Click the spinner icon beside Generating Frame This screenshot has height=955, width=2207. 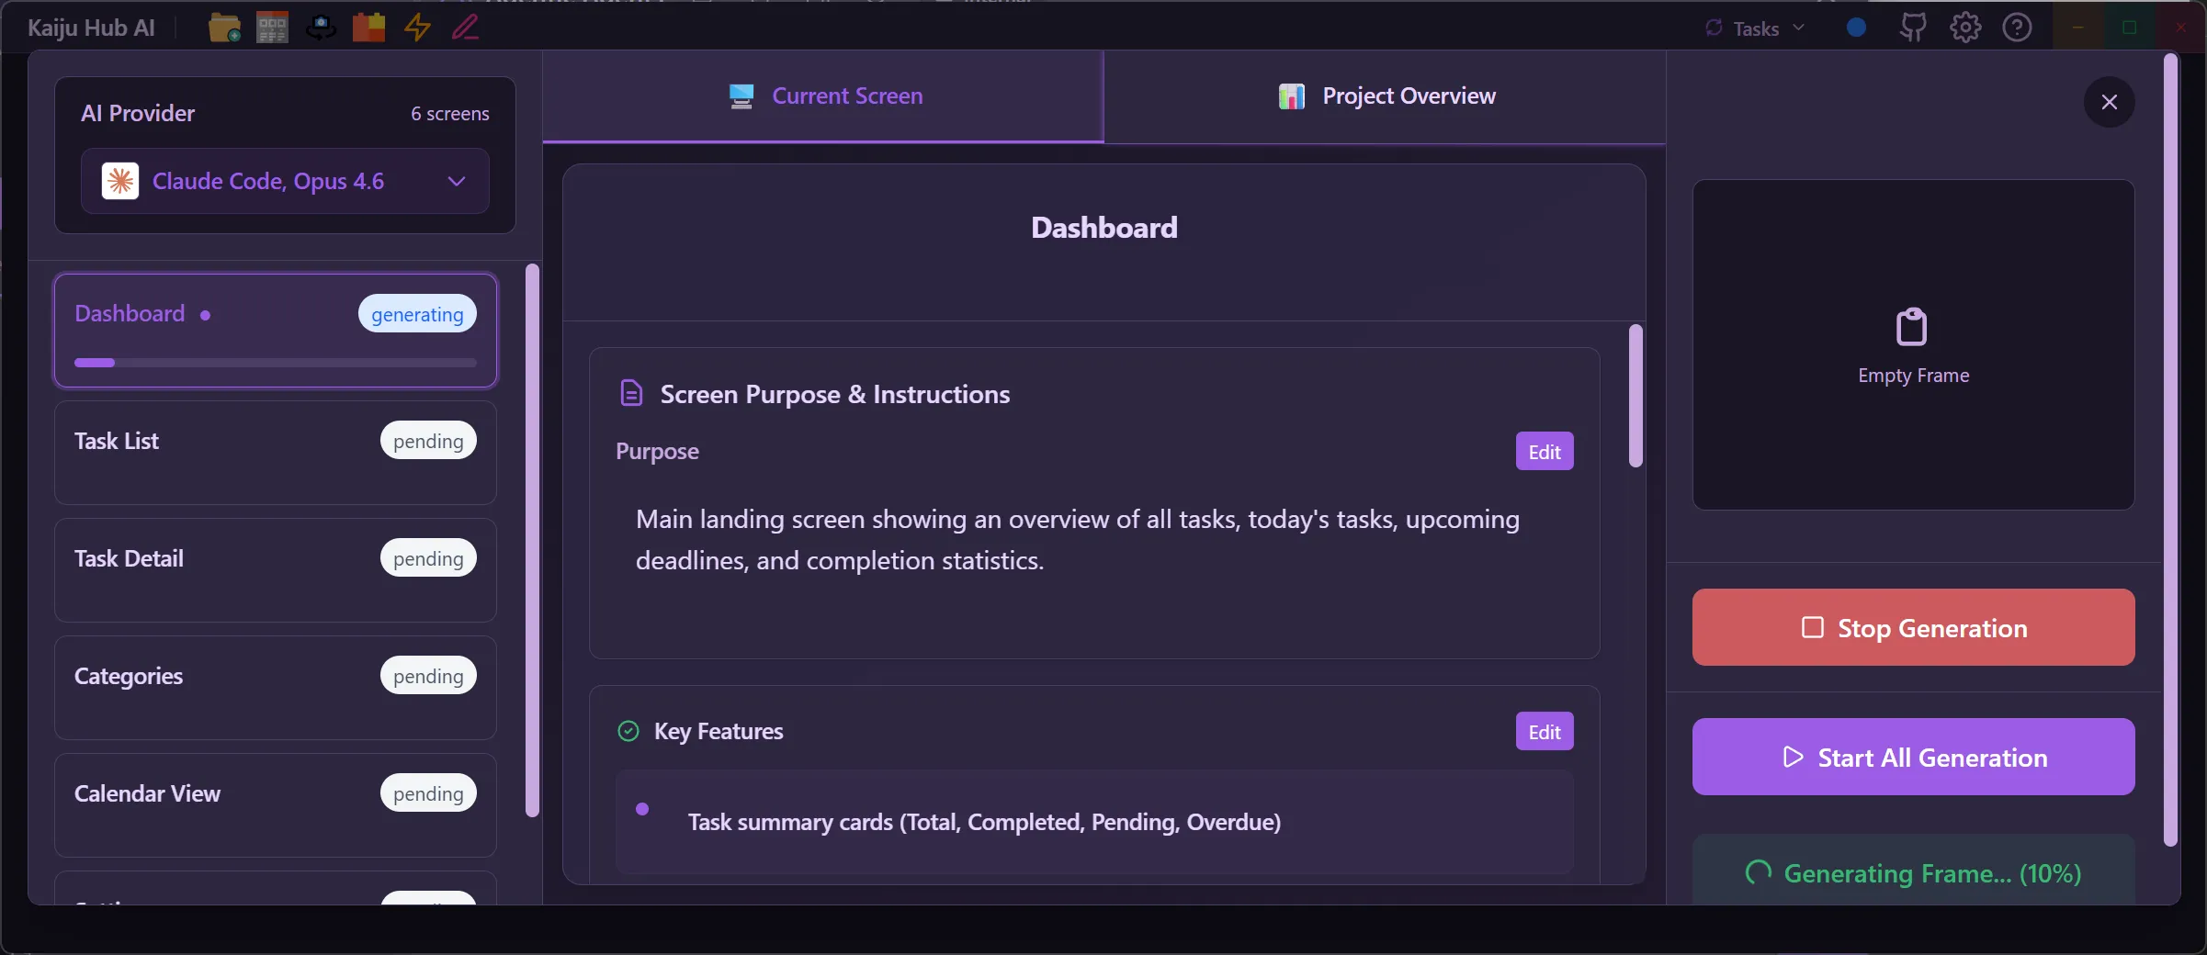pyautogui.click(x=1759, y=872)
